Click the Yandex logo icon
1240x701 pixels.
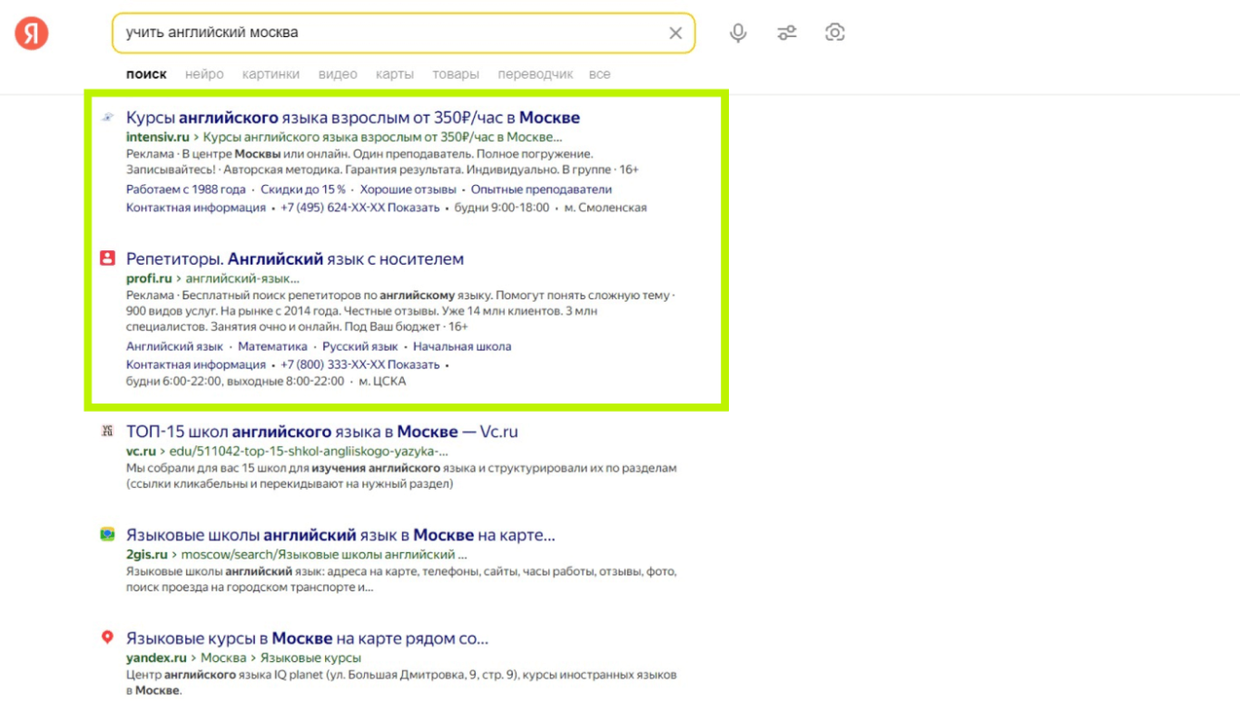coord(32,34)
